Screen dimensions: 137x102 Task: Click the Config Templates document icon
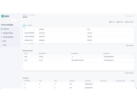click(2, 37)
